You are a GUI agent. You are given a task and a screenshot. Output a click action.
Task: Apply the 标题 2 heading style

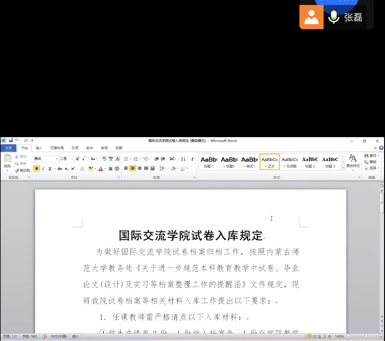(310, 162)
